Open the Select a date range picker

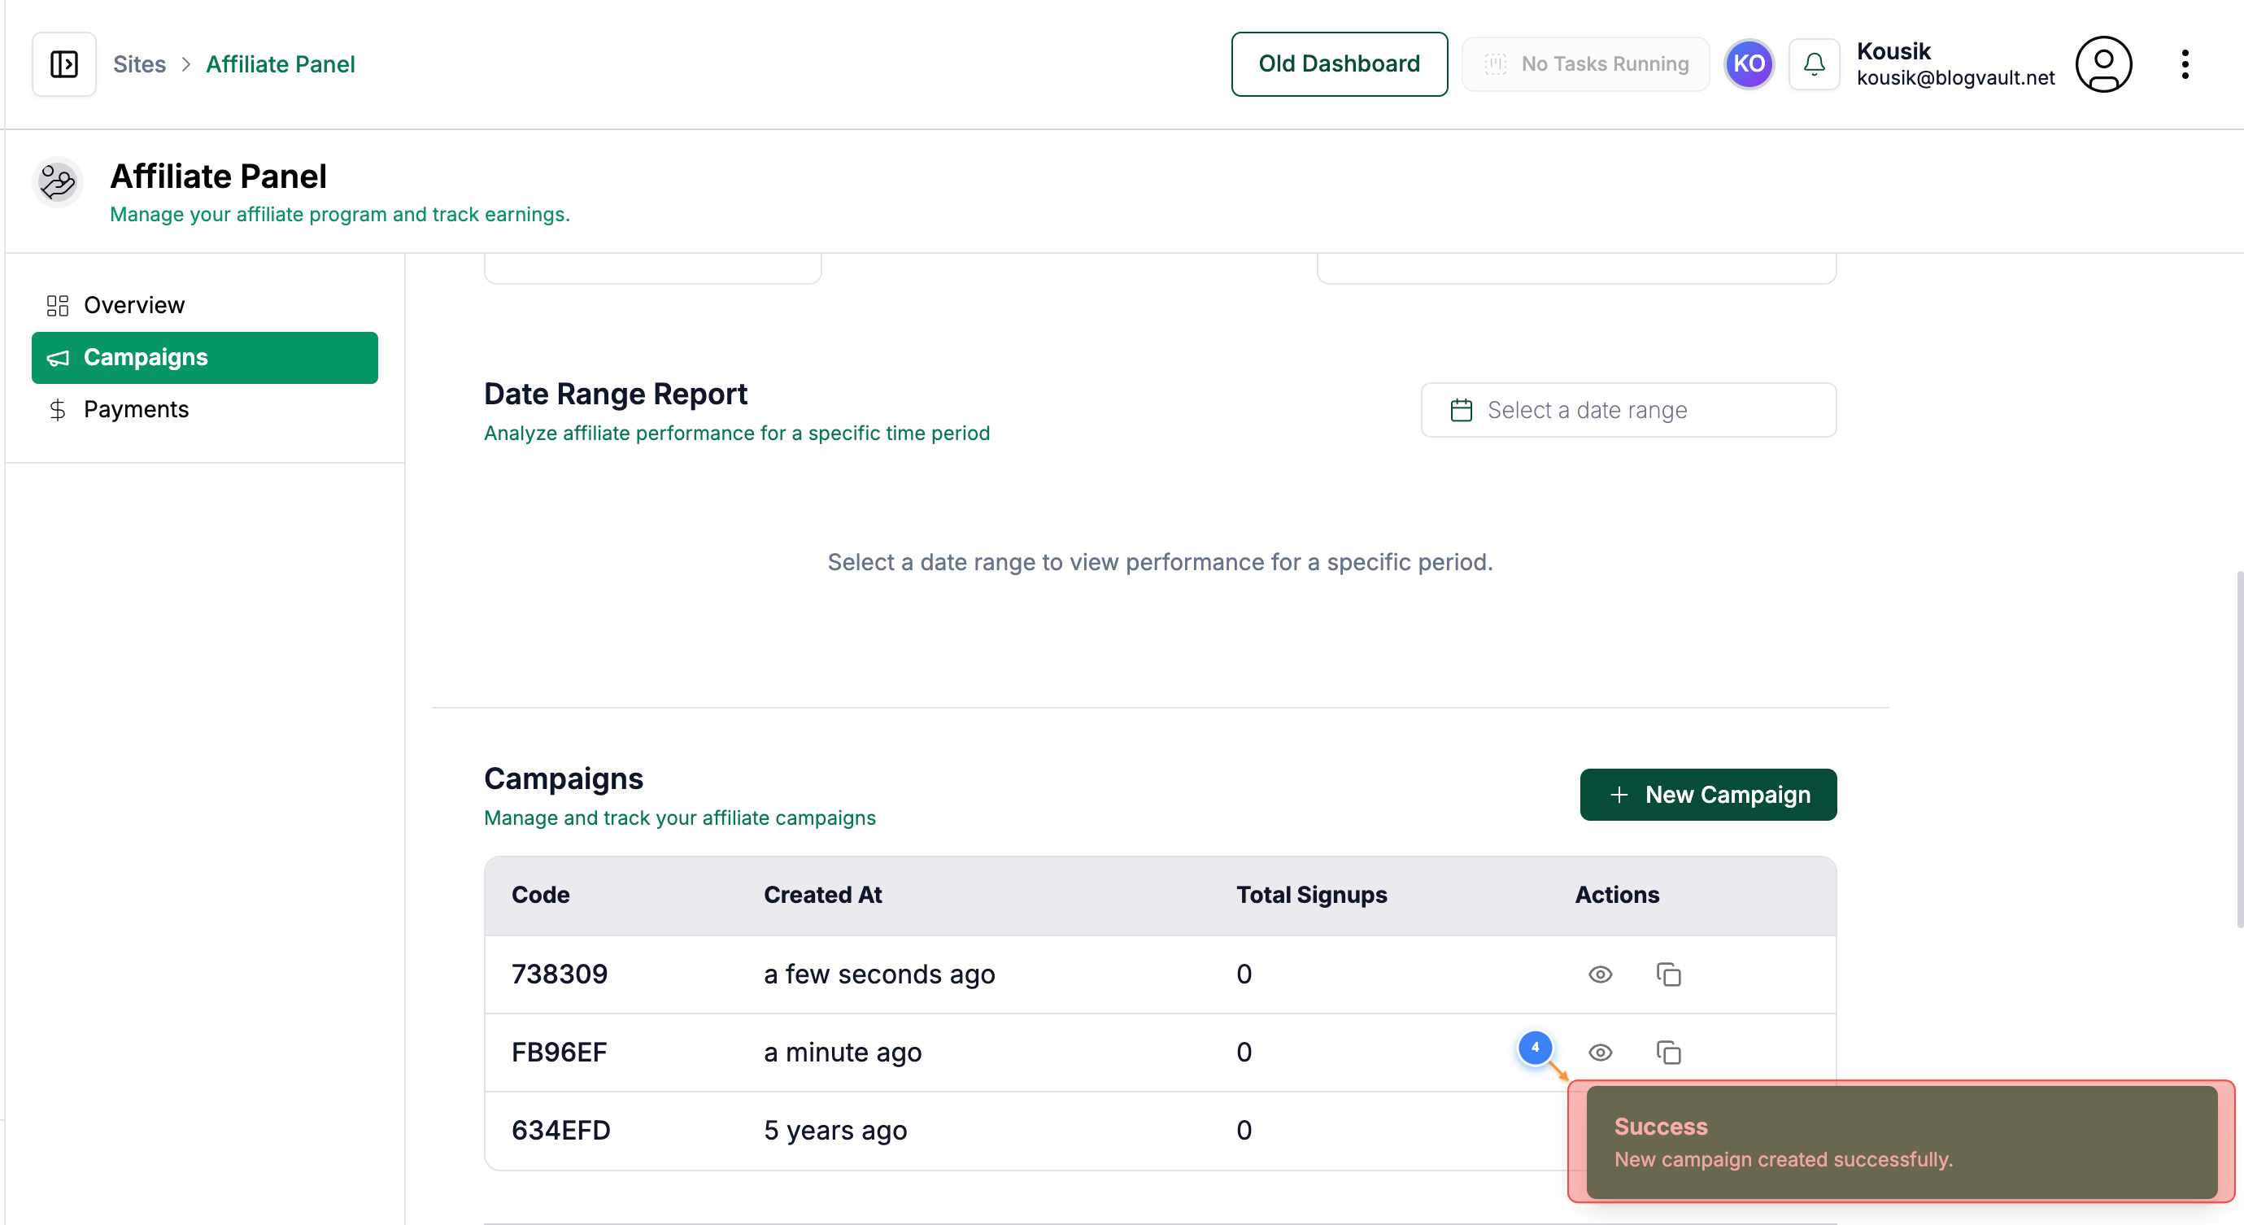[x=1627, y=409]
